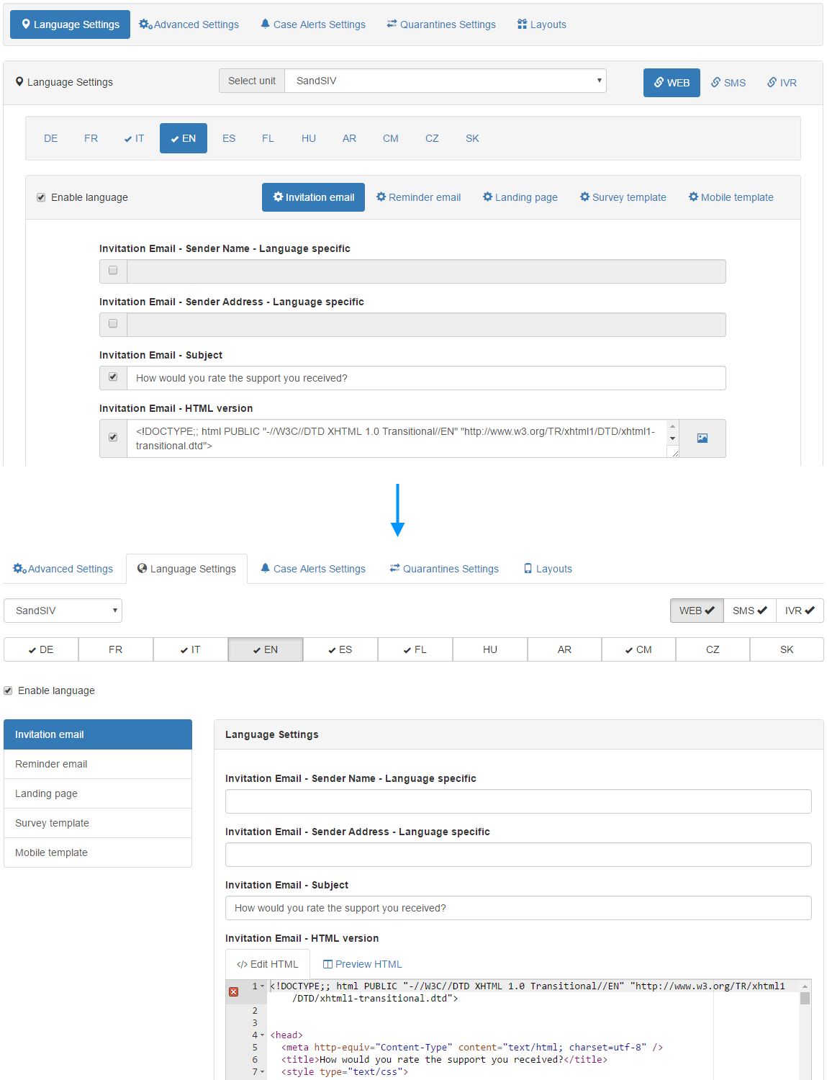
Task: Open the SandSIV unit dropdown in top panel
Action: 446,81
